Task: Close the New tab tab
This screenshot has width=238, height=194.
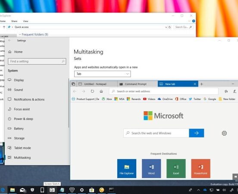Action: pos(195,84)
